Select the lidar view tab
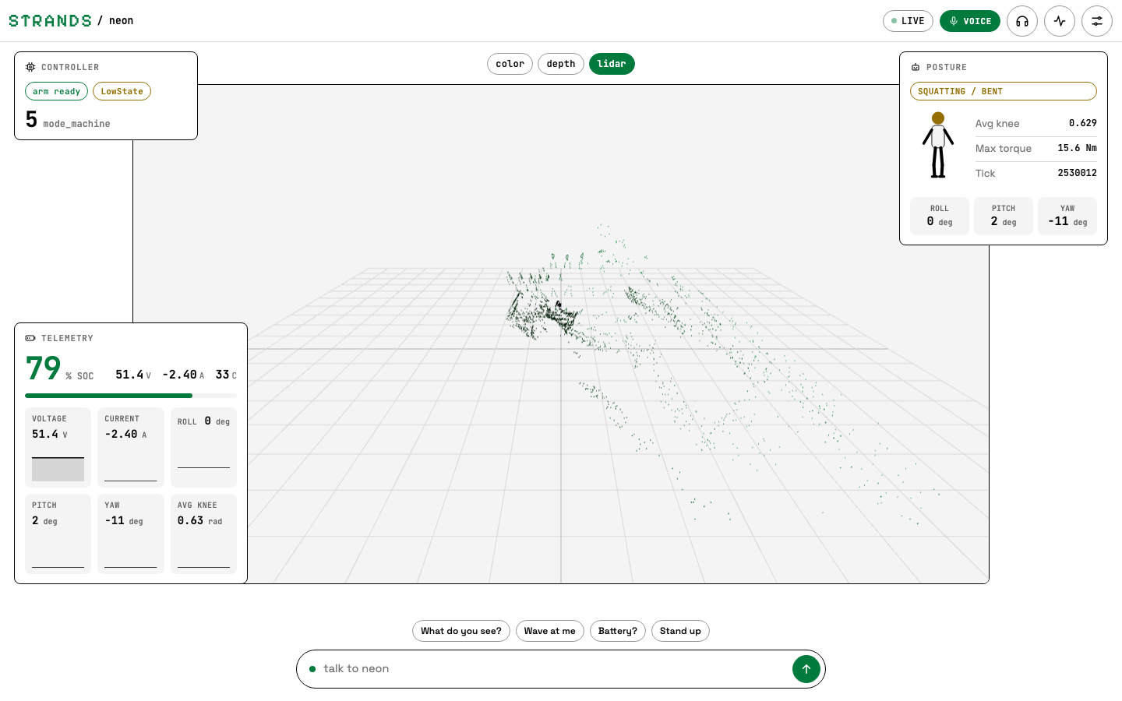 point(612,64)
